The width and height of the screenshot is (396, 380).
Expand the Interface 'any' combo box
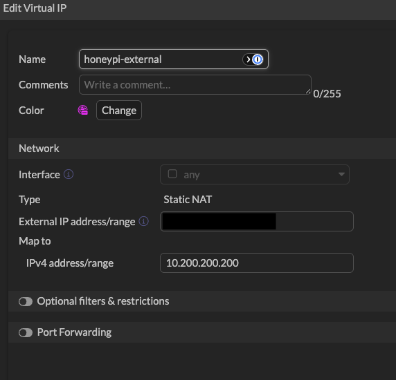click(255, 174)
